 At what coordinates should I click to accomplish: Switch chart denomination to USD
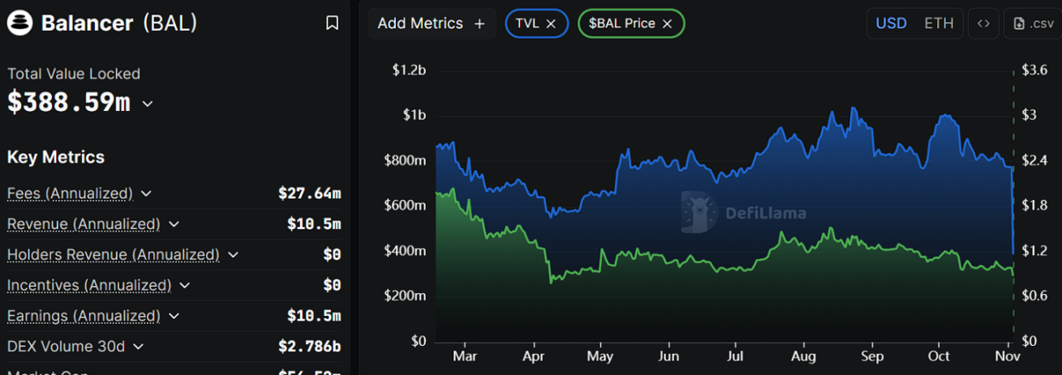coord(891,23)
